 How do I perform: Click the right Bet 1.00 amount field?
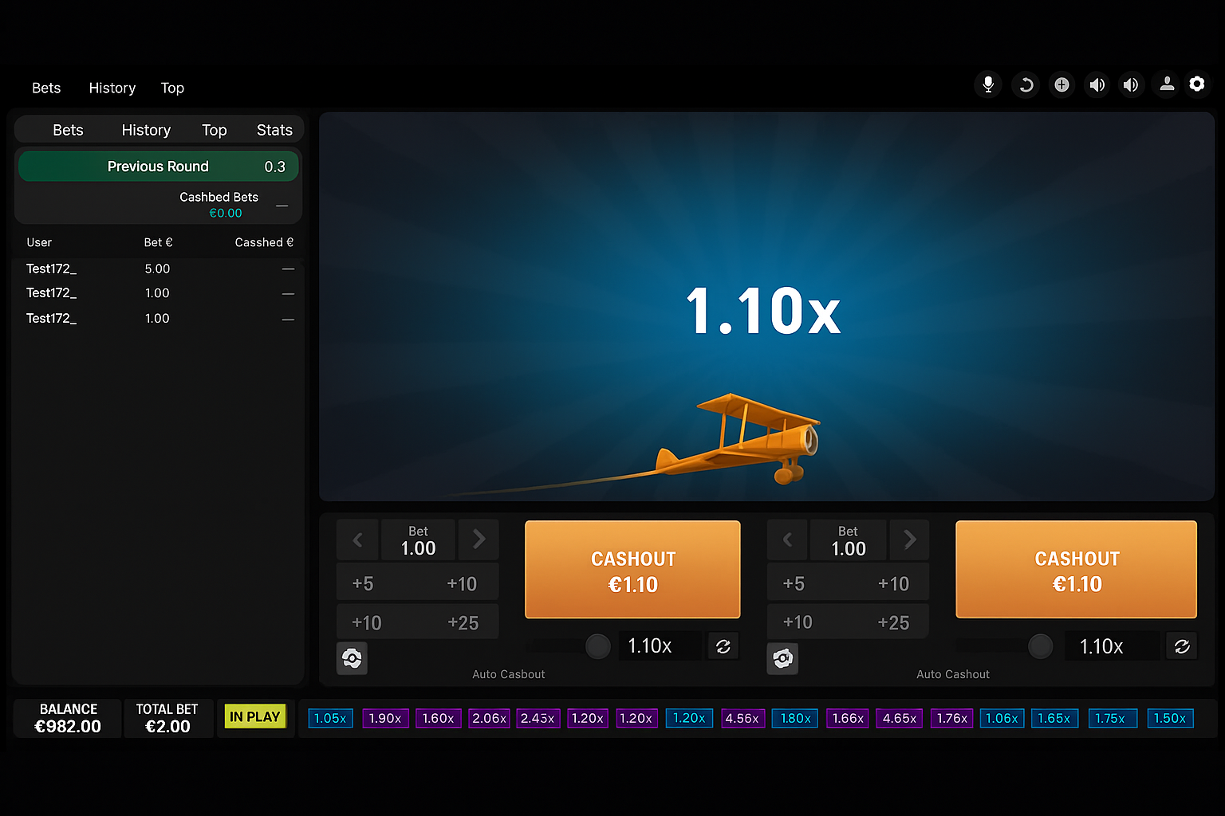click(x=848, y=539)
